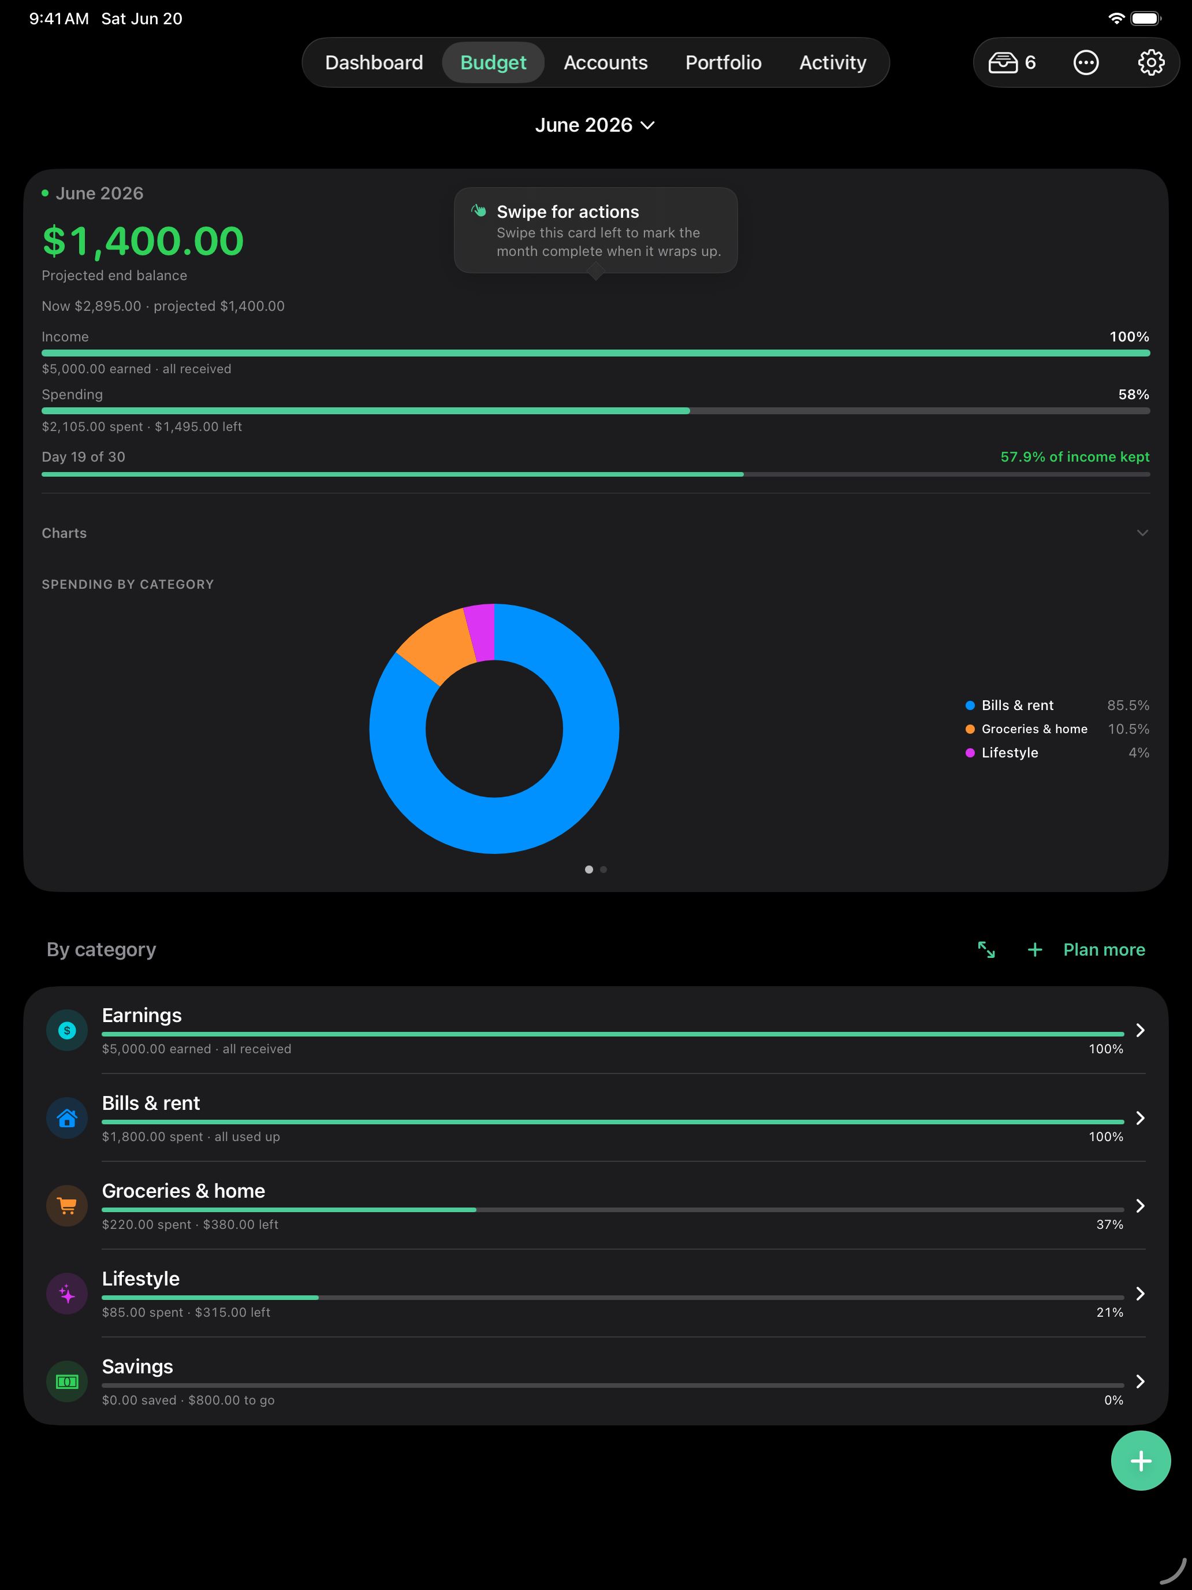This screenshot has width=1192, height=1590.
Task: Select the Budget tab
Action: [x=493, y=62]
